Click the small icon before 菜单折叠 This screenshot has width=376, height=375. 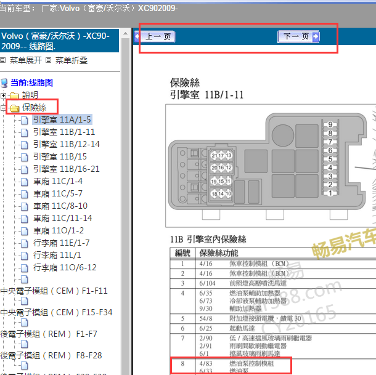pyautogui.click(x=49, y=60)
